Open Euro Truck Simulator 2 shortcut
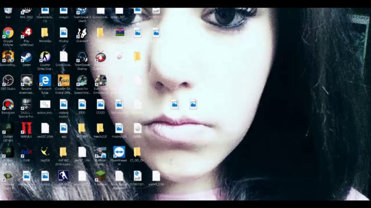Screen dimensions: 371x208 click(100, 80)
